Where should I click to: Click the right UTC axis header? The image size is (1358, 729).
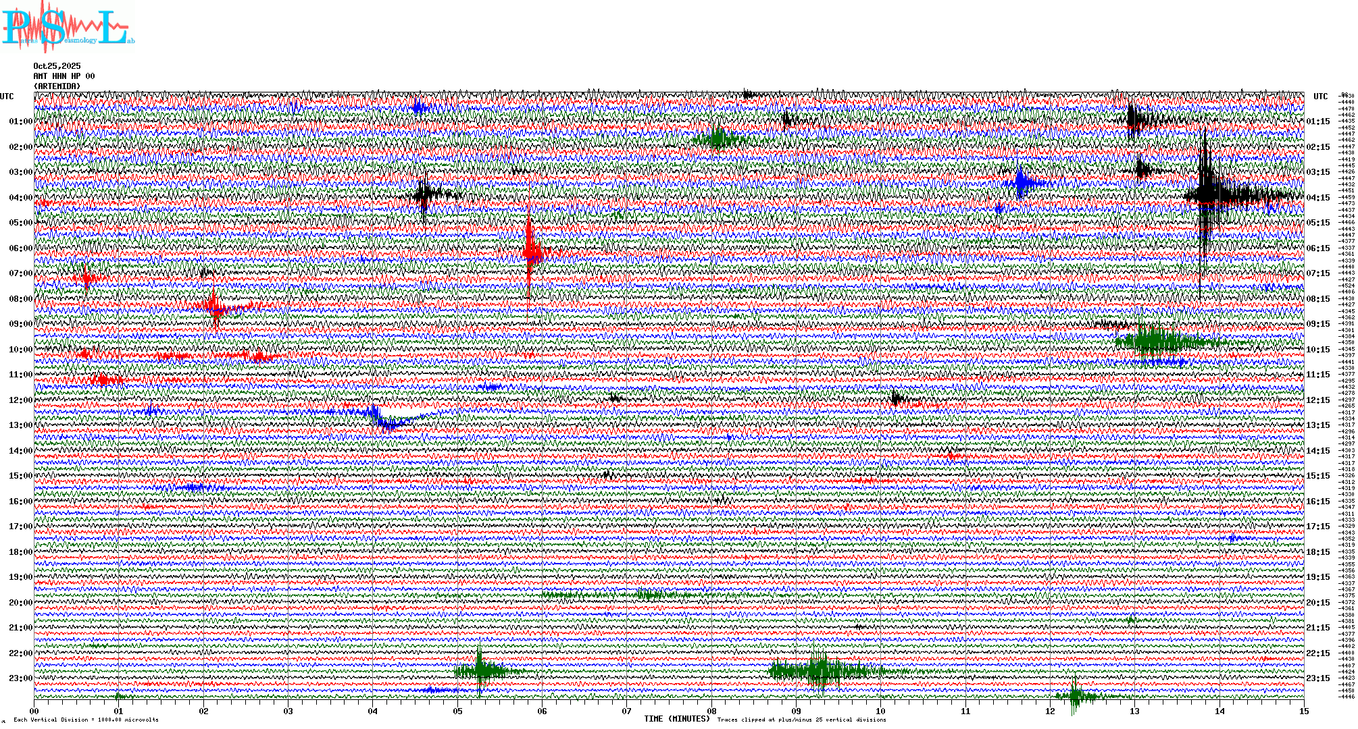[1320, 97]
